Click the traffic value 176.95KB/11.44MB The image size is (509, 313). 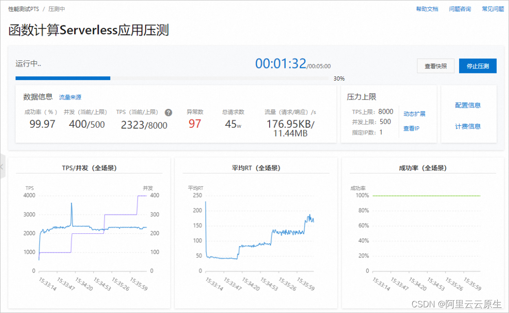pyautogui.click(x=290, y=128)
